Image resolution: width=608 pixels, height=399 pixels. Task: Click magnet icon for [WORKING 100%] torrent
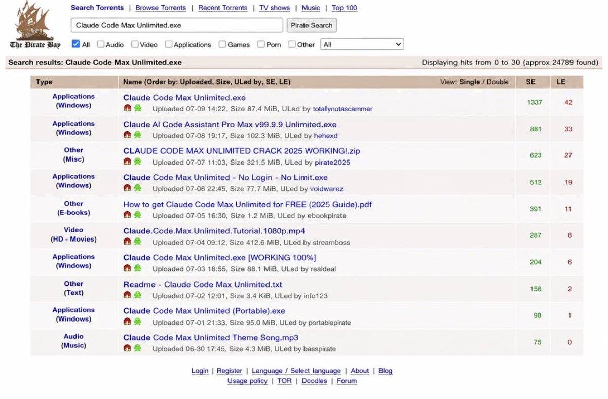[x=127, y=269]
